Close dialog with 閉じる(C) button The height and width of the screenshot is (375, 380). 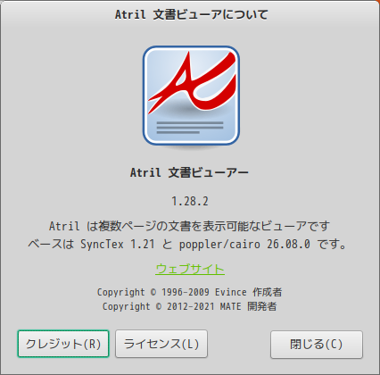317,345
